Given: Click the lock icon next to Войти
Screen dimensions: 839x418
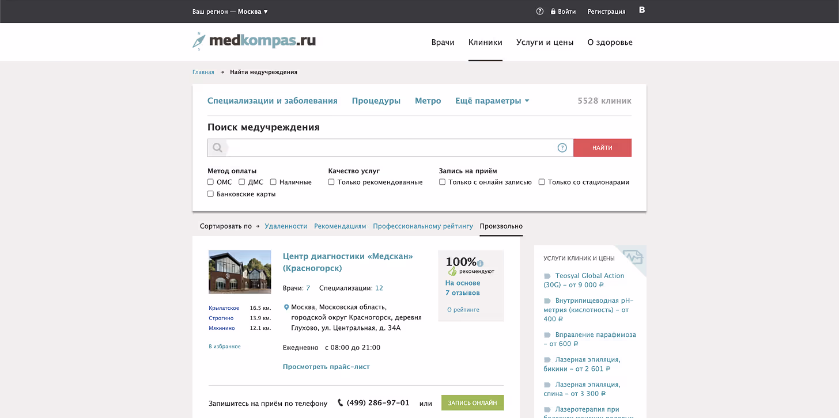Looking at the screenshot, I should point(553,12).
